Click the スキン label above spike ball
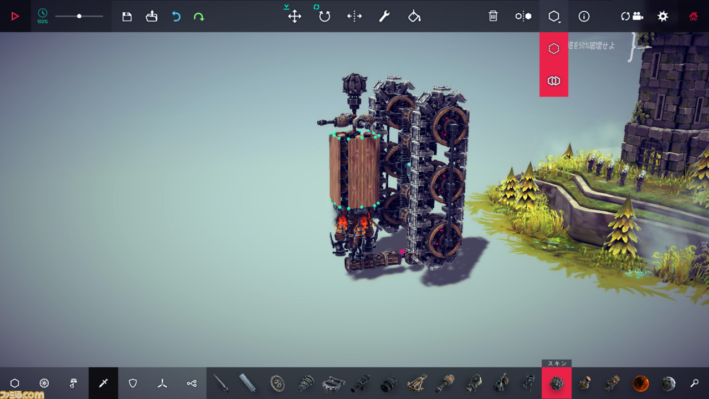The image size is (709, 399). coord(557,364)
